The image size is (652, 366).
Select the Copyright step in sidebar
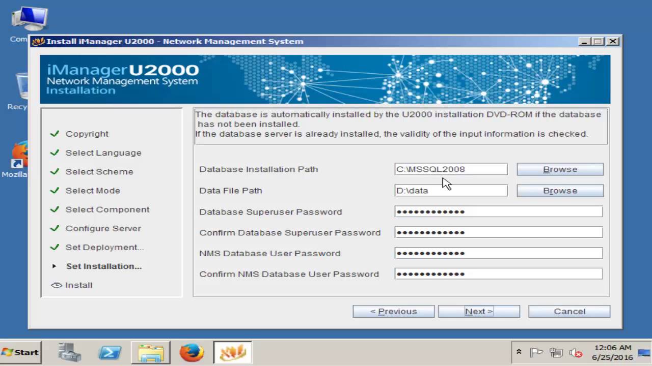point(87,134)
